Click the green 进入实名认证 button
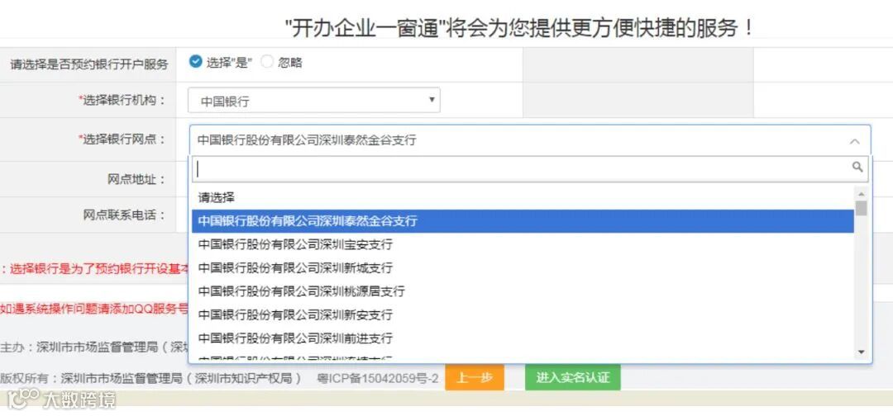 pyautogui.click(x=572, y=377)
